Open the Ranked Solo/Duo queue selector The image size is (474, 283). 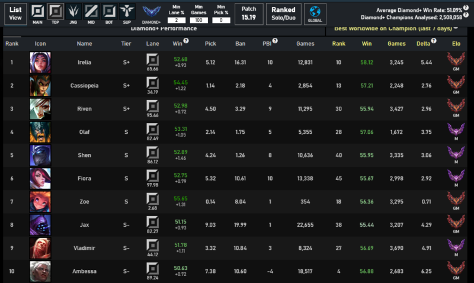(283, 13)
